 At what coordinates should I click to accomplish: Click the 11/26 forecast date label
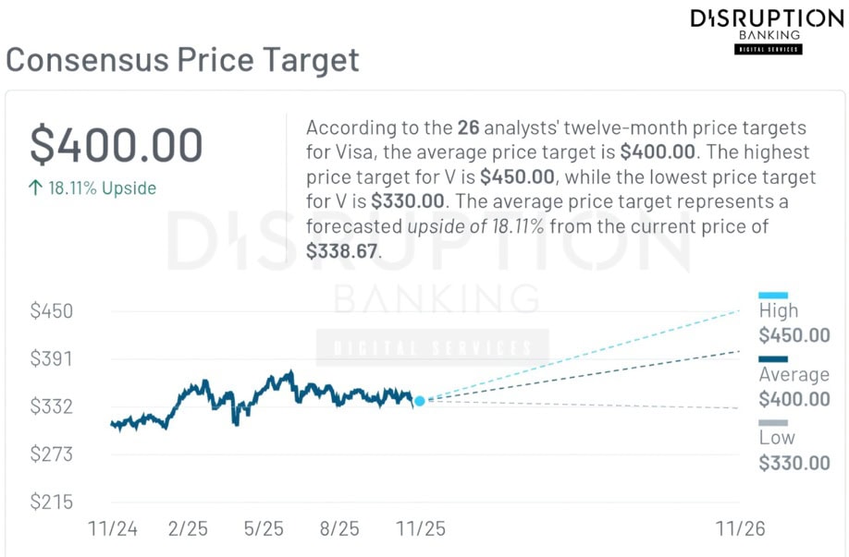point(742,529)
